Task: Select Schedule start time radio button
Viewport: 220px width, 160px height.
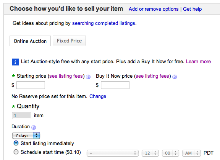Action: [16, 152]
